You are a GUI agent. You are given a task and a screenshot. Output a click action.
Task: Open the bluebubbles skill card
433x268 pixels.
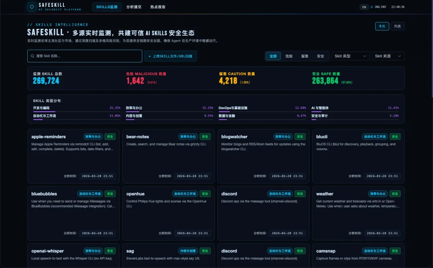pyautogui.click(x=73, y=214)
